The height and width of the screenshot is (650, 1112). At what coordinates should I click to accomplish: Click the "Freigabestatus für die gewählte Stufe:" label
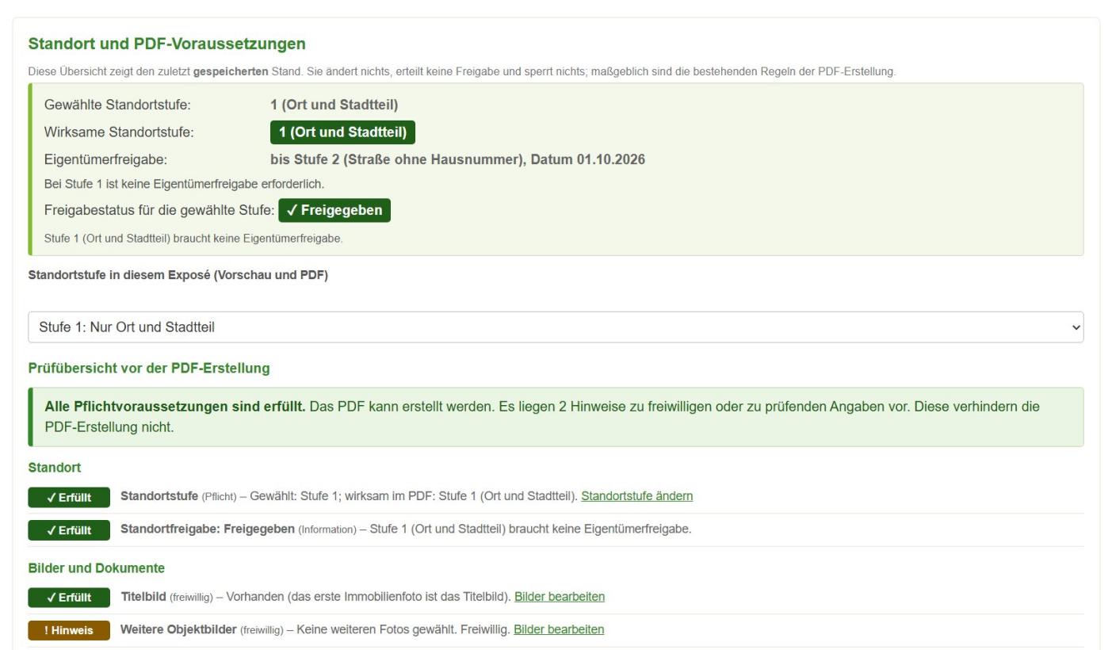pyautogui.click(x=159, y=211)
